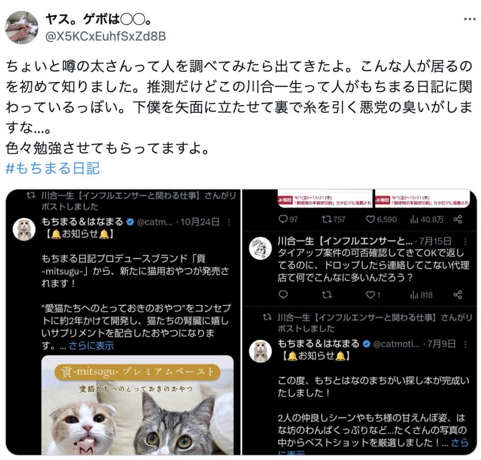The height and width of the screenshot is (460, 481).
Task: Click the reply icon on the July 15 tweet
Action: 283,295
